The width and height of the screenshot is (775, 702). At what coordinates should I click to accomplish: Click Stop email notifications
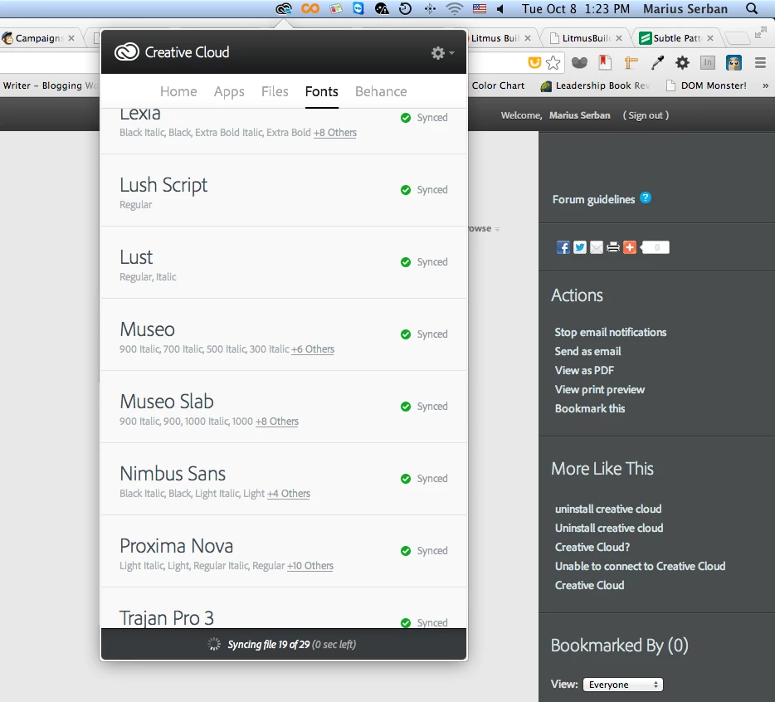click(x=611, y=332)
